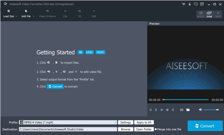Screen dimensions: 224x135
Task: Adjust the preview volume slider
Action: pyautogui.click(x=211, y=110)
